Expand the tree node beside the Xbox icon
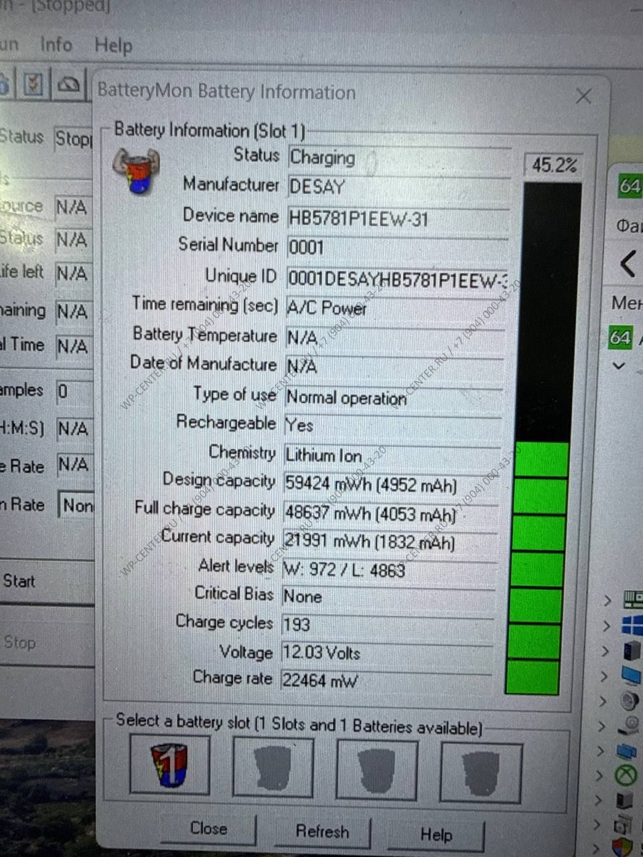The image size is (643, 857). click(x=599, y=775)
